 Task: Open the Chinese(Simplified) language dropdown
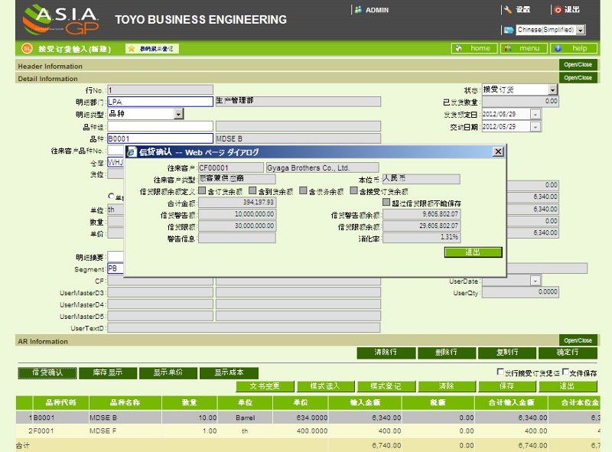point(581,30)
